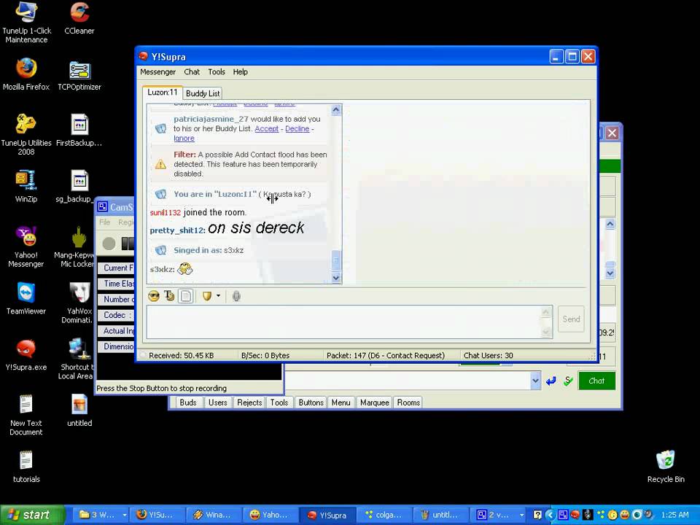Ignore patriciajasmine_27's buddy request
The width and height of the screenshot is (700, 525).
(184, 139)
